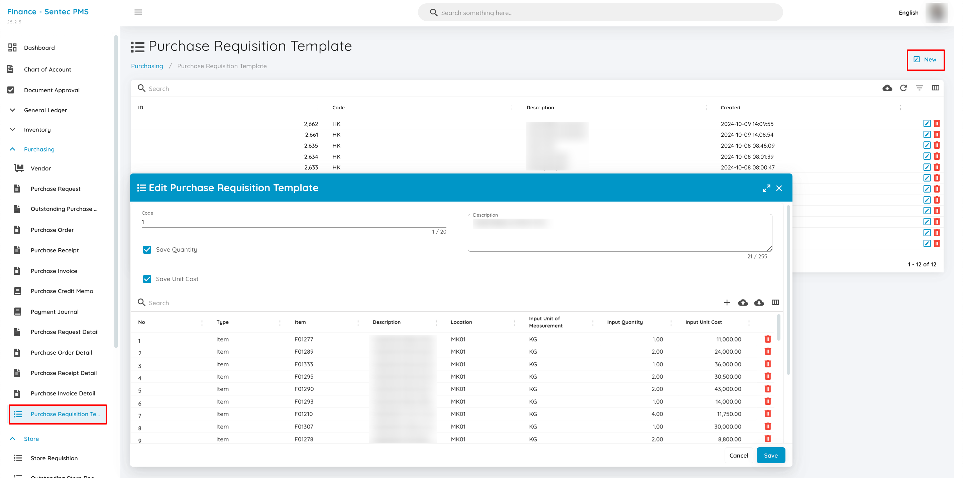Image resolution: width=963 pixels, height=478 pixels.
Task: Add a new detail line with plus icon
Action: click(x=727, y=303)
